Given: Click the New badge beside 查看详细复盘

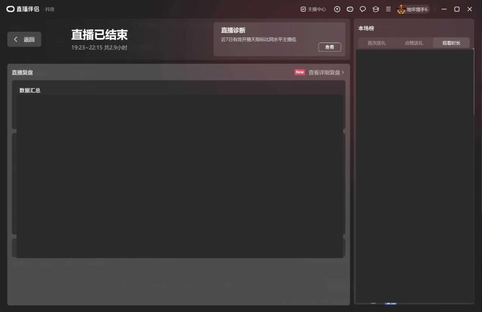Looking at the screenshot, I should point(300,72).
